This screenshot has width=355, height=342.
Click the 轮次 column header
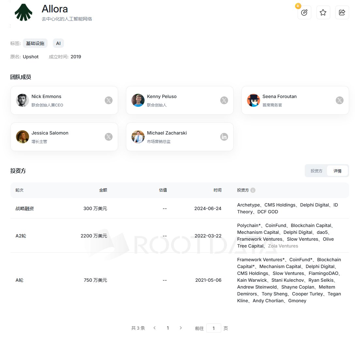19,190
